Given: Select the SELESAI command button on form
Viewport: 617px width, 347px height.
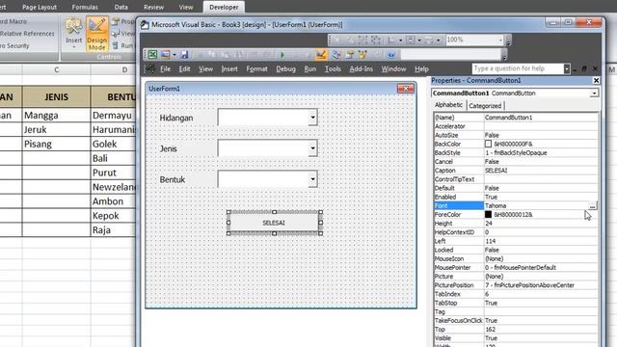Looking at the screenshot, I should click(x=274, y=223).
